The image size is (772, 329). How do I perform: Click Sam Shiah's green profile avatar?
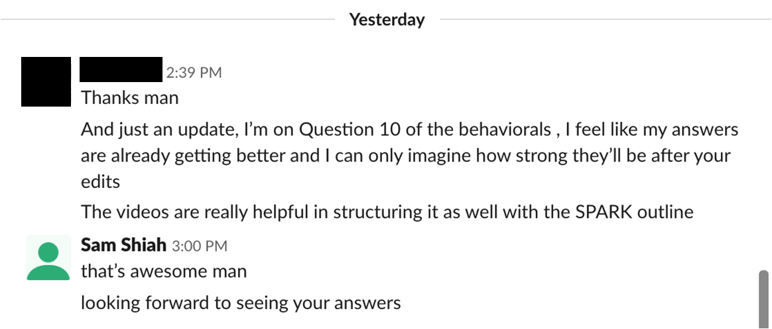48,258
